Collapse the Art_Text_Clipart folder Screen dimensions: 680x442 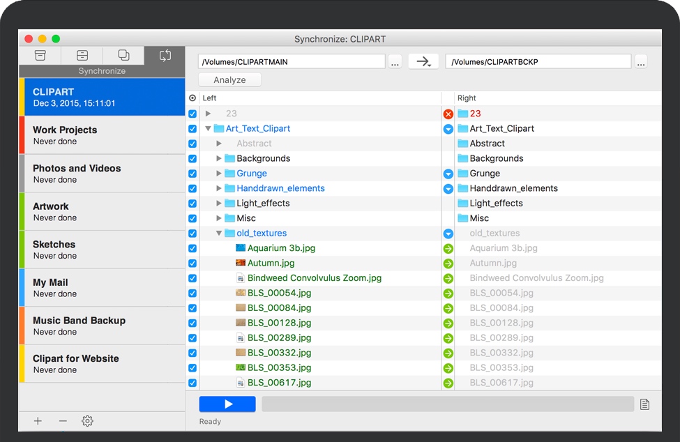pos(208,129)
